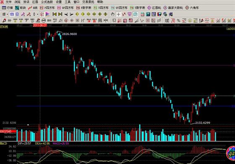Select the red pencil drawing tool
This screenshot has height=164, width=235.
coord(4,20)
